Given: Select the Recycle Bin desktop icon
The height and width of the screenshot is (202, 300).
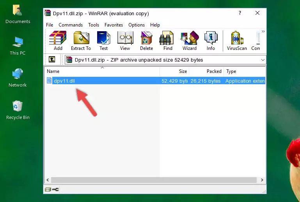Looking at the screenshot, I should pyautogui.click(x=18, y=110).
